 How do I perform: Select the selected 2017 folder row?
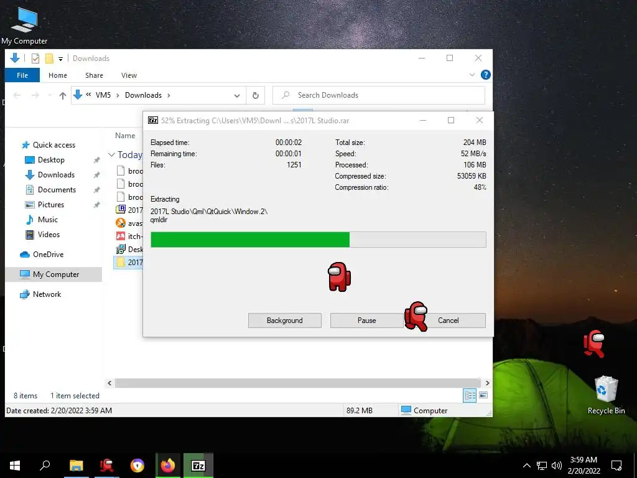[x=129, y=262]
